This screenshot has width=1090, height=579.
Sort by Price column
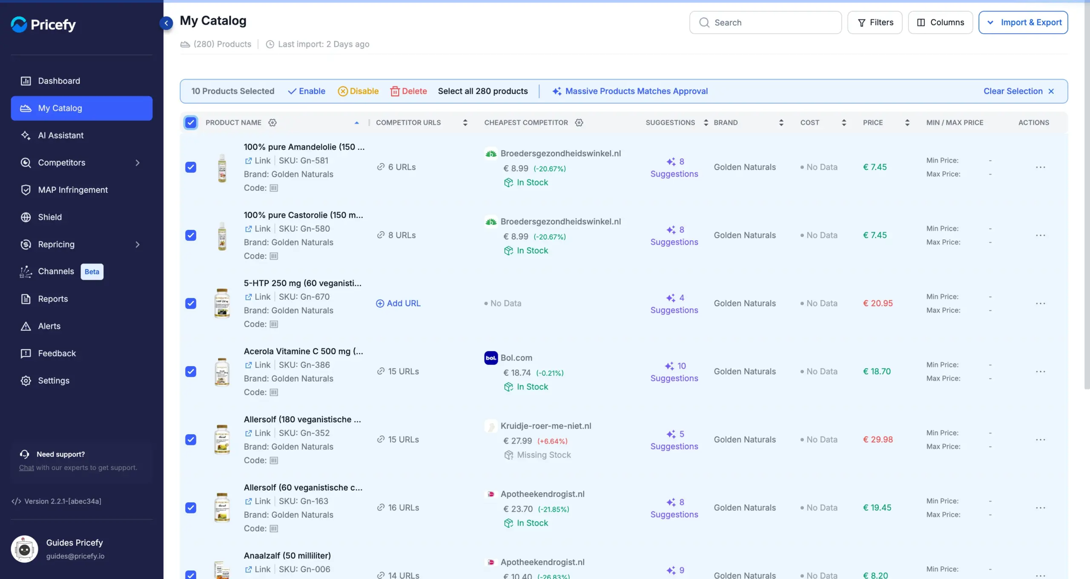point(907,123)
